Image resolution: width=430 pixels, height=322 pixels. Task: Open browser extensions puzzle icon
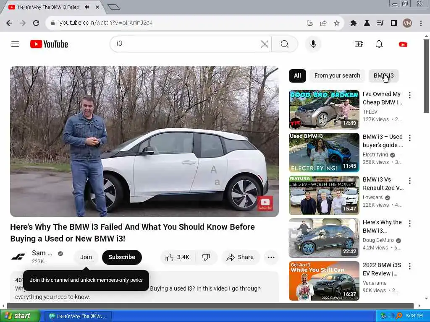[x=354, y=23]
